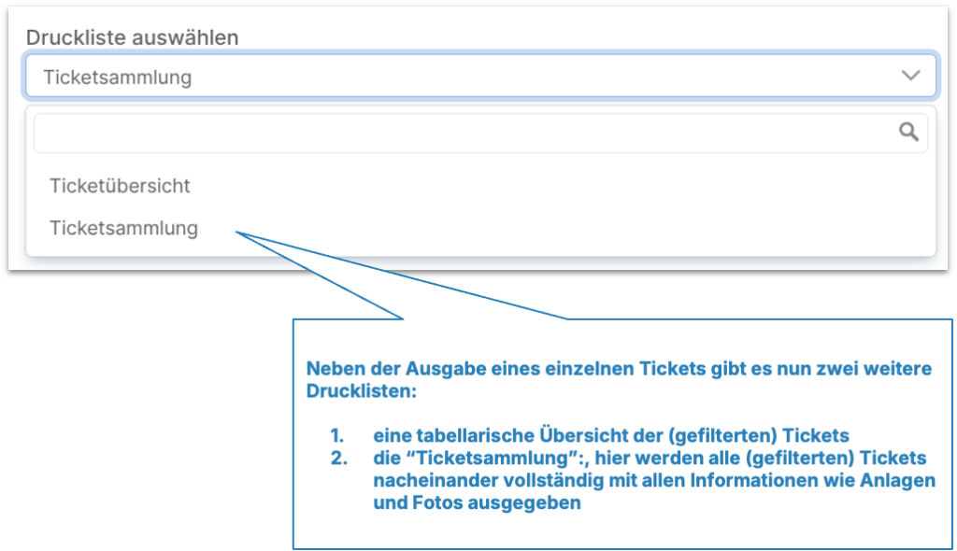
Task: Click the 'Druckliste auswählen' label
Action: coord(132,37)
